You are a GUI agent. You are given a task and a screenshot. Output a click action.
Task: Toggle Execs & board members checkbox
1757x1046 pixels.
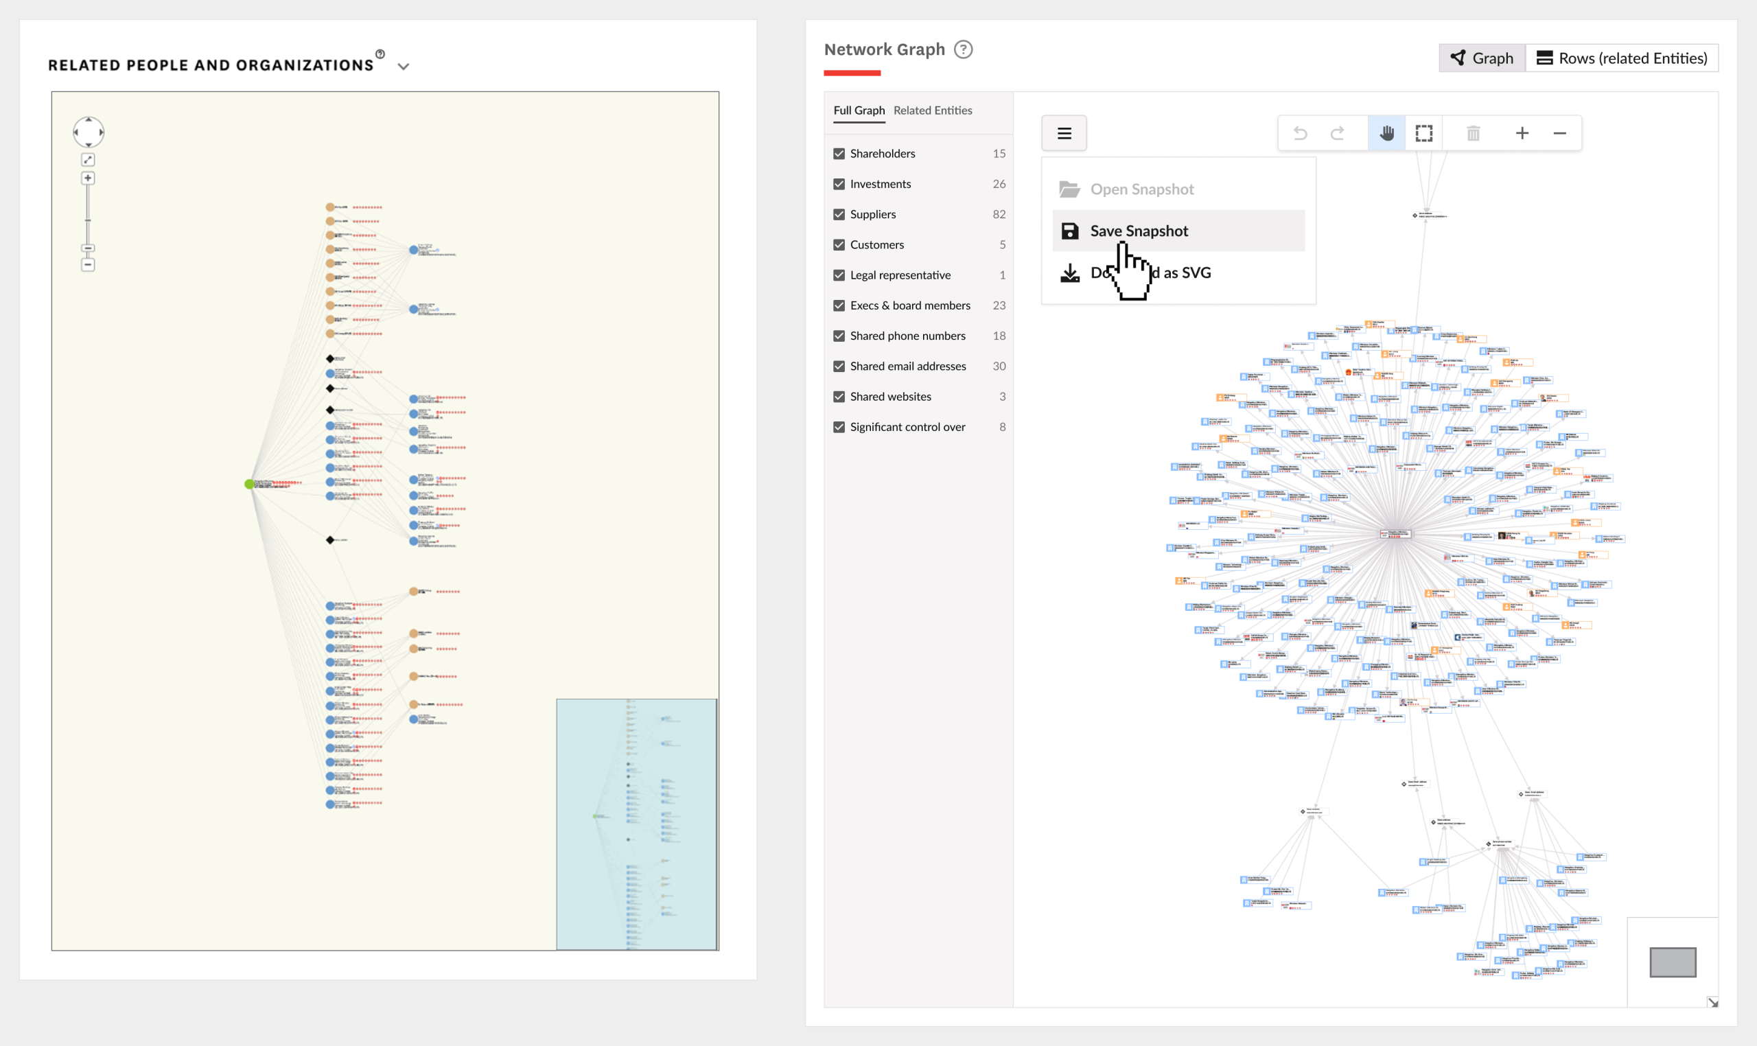(x=839, y=305)
